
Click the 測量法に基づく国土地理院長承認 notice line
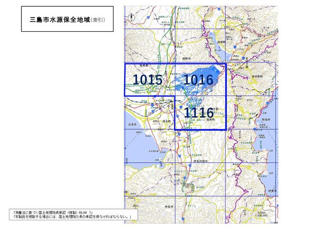tap(53, 213)
